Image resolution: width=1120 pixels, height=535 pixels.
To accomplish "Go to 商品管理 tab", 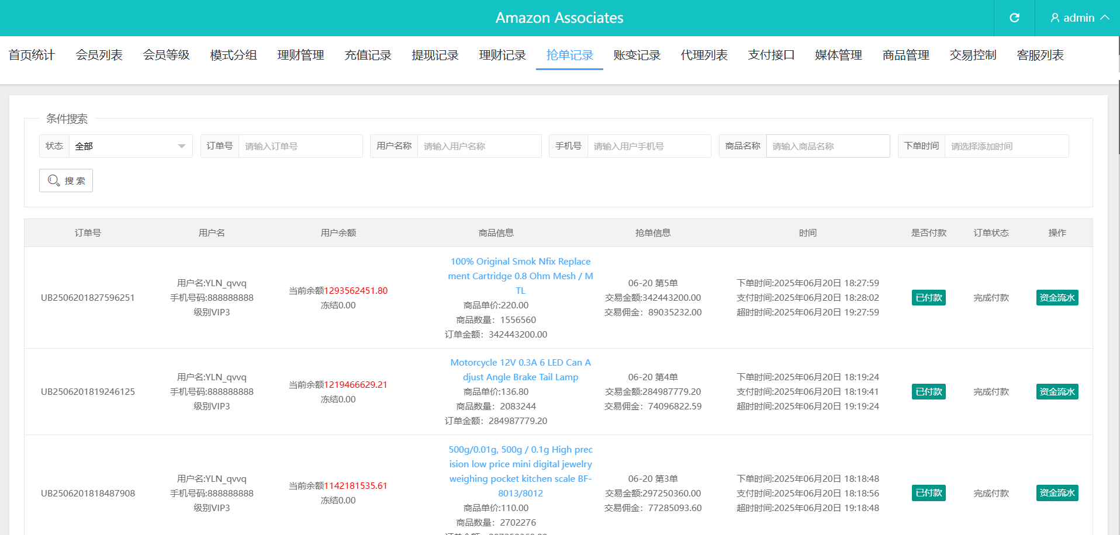I will (x=906, y=55).
